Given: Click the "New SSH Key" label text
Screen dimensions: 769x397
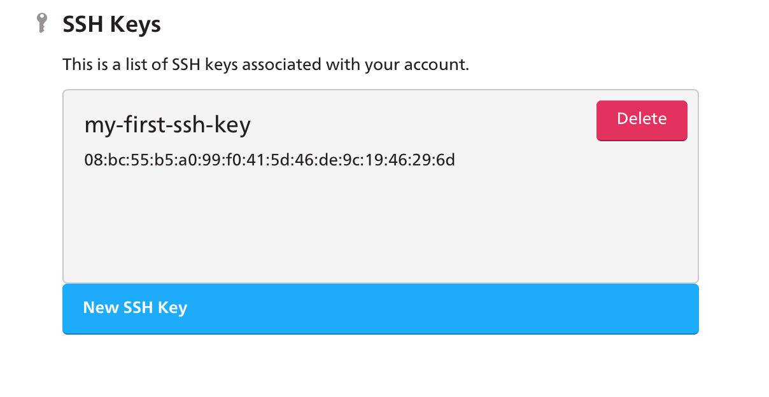Looking at the screenshot, I should [135, 308].
